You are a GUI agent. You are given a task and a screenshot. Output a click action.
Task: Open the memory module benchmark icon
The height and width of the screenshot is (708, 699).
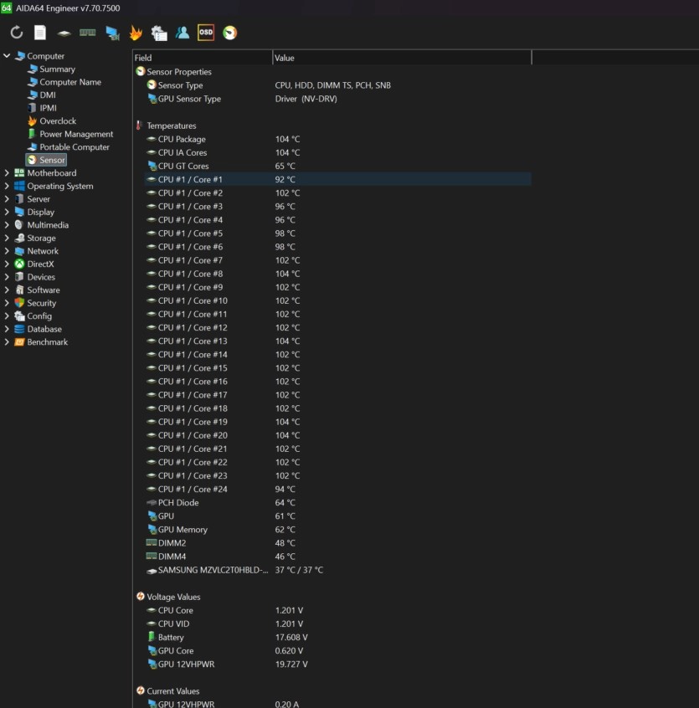(87, 33)
